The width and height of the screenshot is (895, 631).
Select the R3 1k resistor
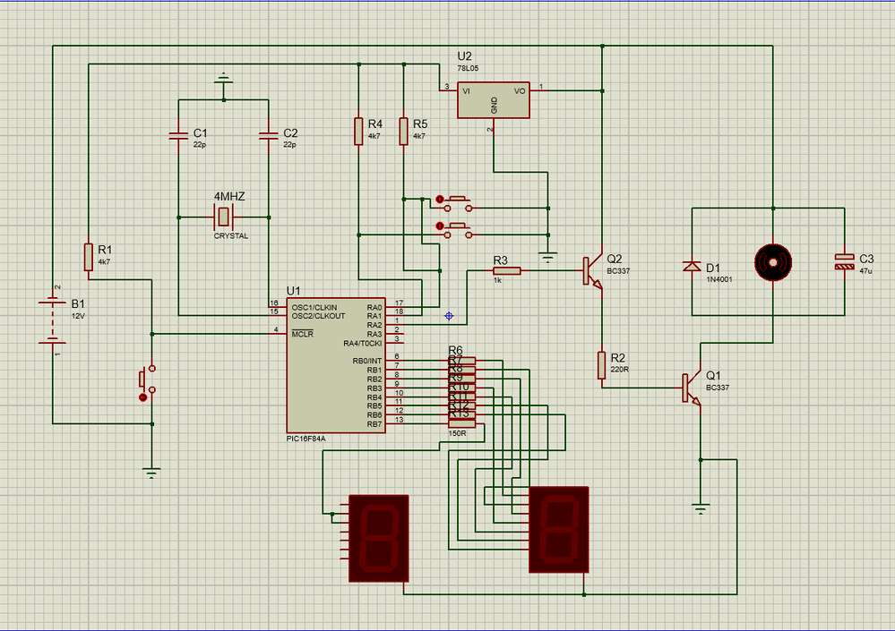click(x=506, y=270)
